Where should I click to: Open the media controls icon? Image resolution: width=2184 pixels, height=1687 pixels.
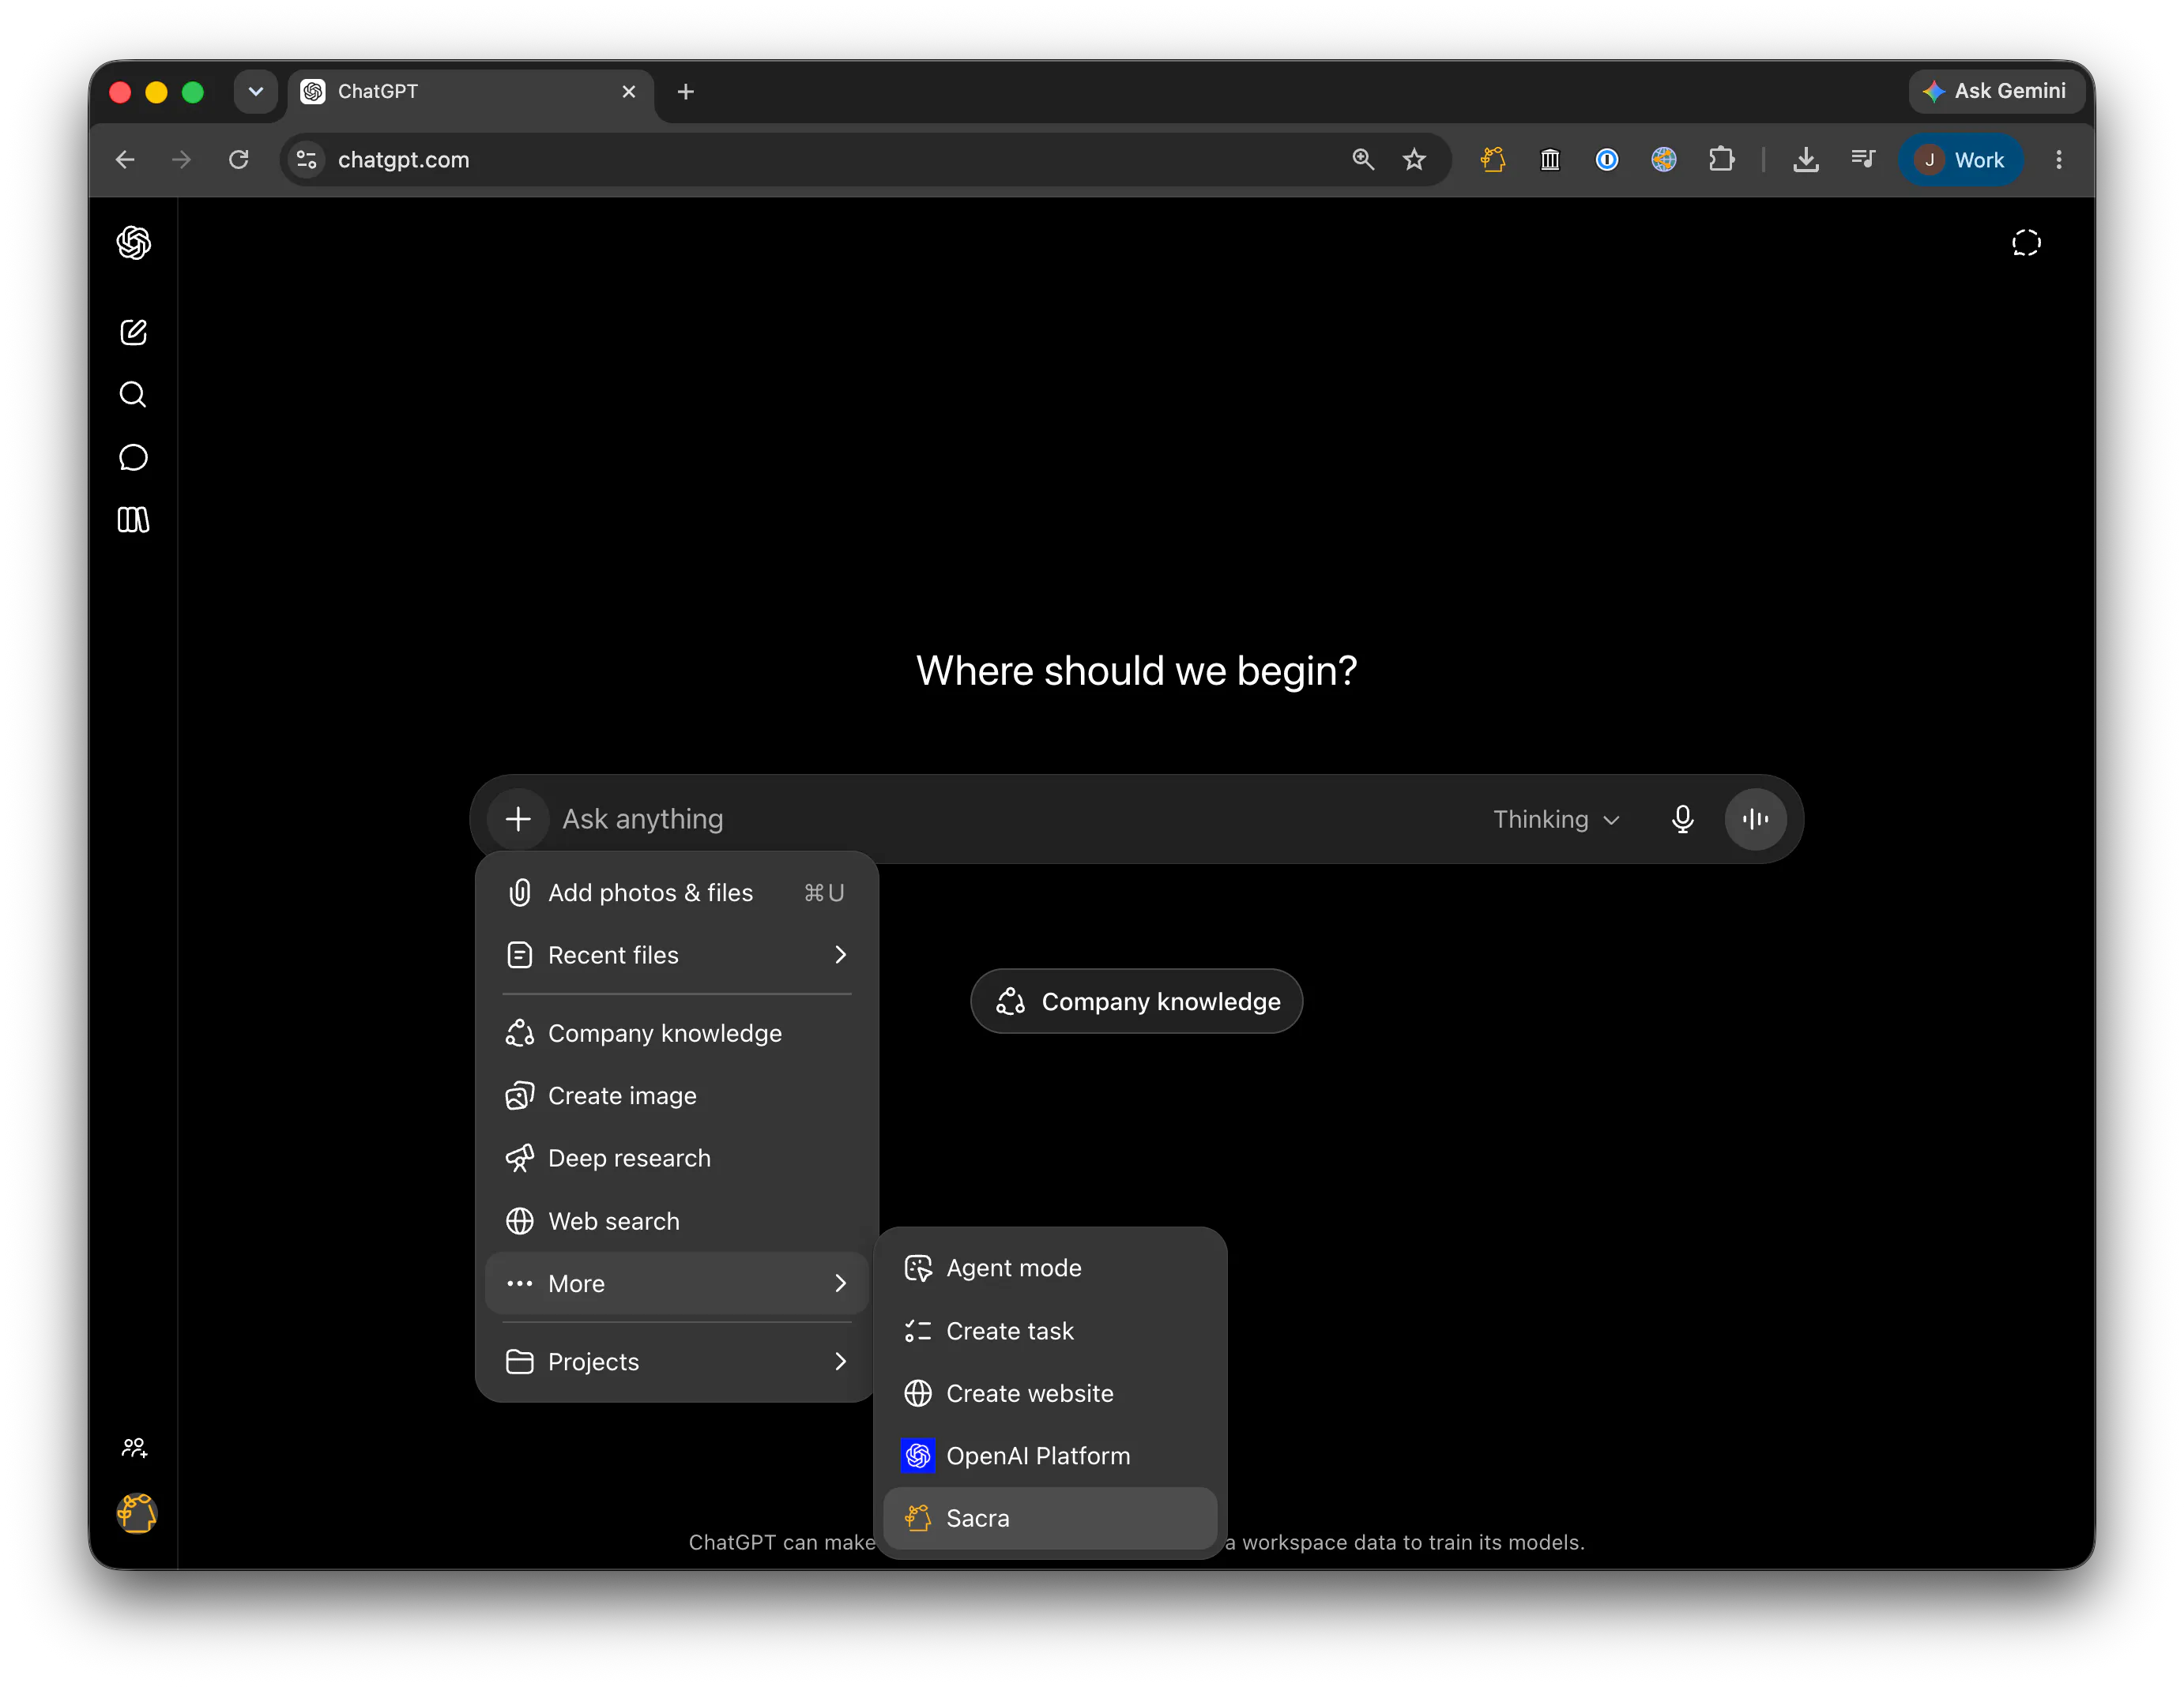(1863, 160)
